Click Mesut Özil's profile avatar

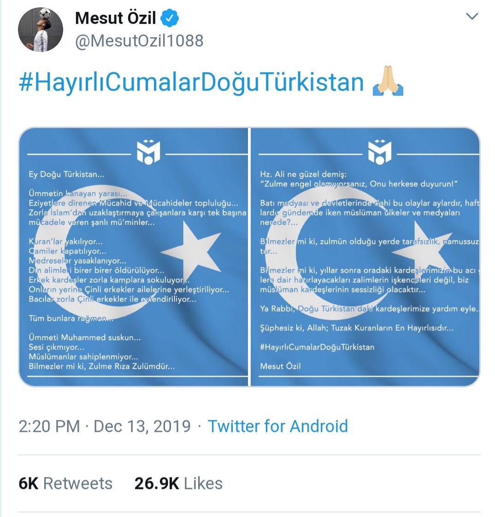point(41,29)
